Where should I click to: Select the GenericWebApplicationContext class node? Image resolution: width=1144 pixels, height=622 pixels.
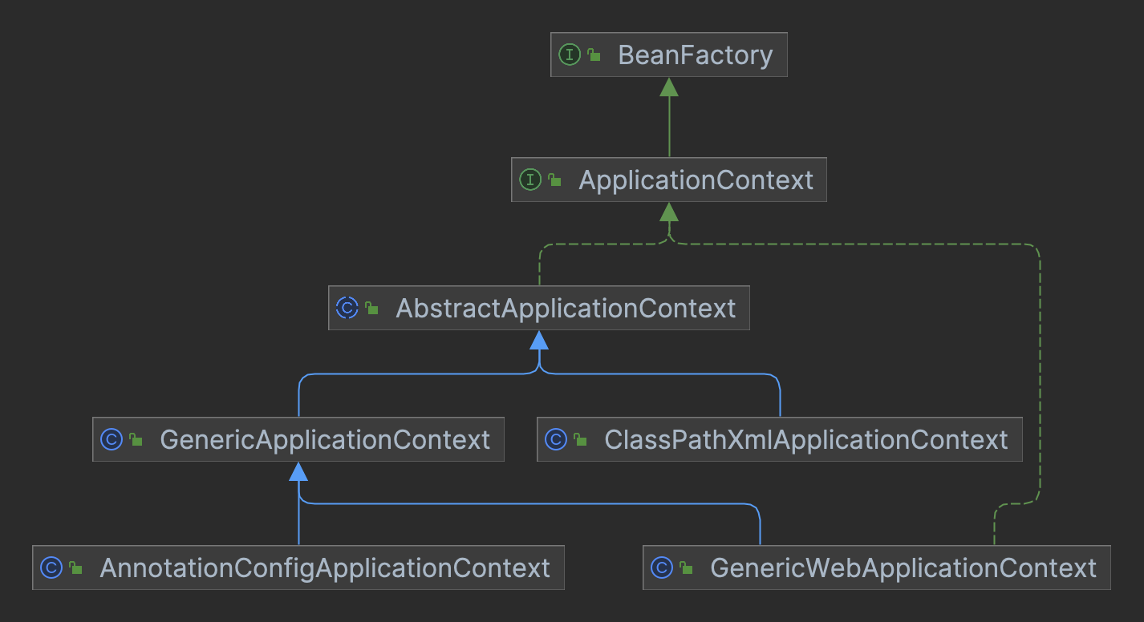pyautogui.click(x=876, y=567)
